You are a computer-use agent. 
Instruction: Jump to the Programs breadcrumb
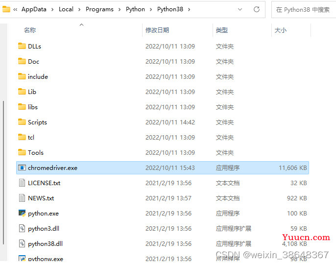click(99, 9)
